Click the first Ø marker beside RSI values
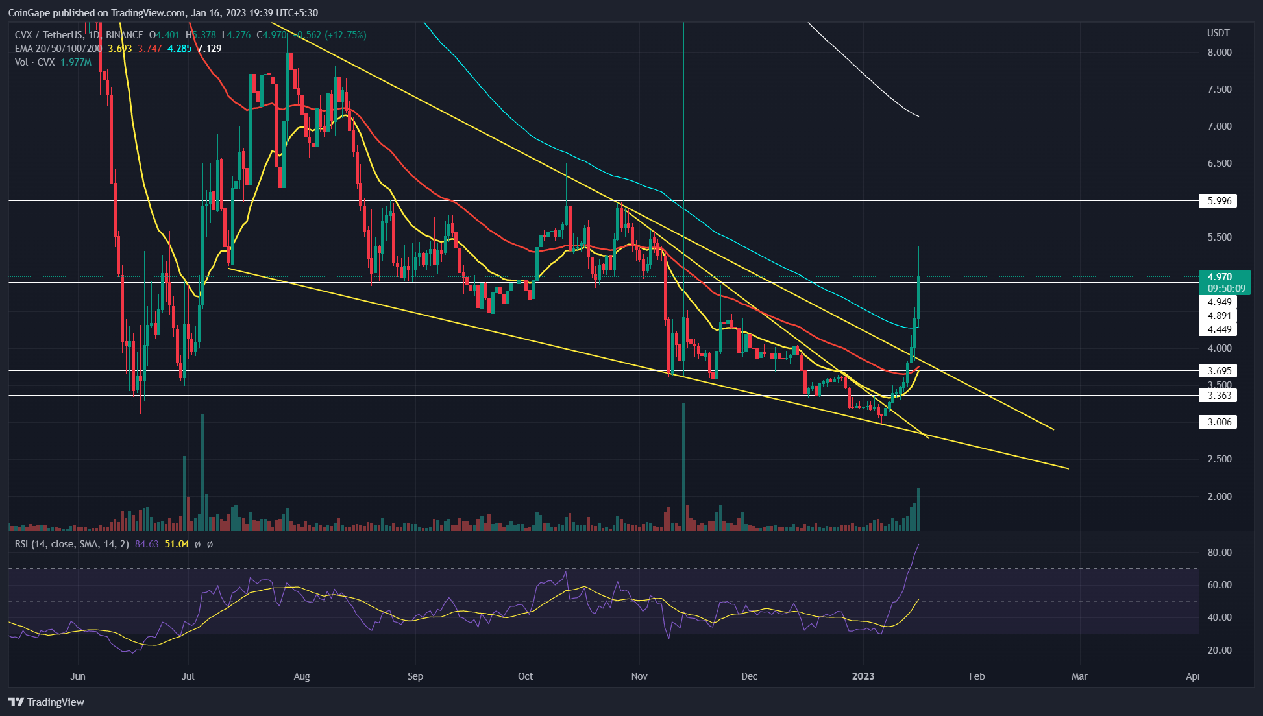Image resolution: width=1263 pixels, height=716 pixels. pyautogui.click(x=197, y=545)
